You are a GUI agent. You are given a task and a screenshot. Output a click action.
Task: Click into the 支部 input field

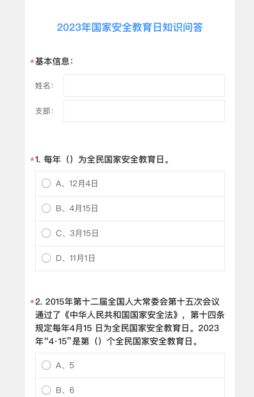click(144, 111)
